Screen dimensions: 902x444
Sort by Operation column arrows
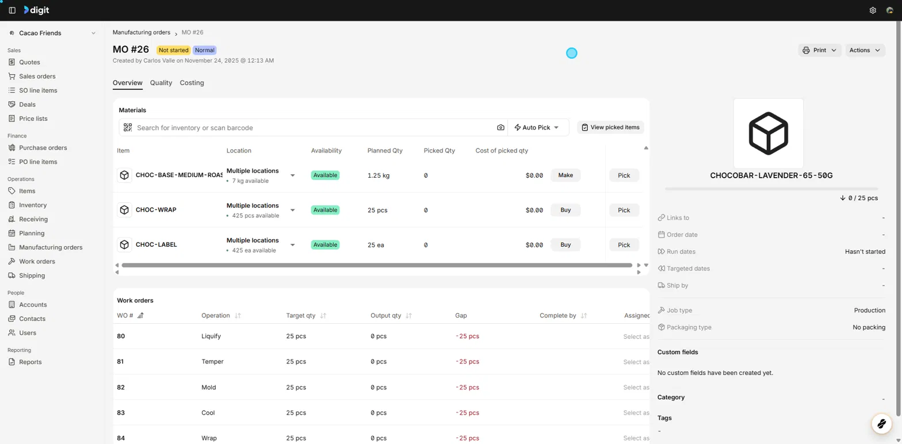click(x=238, y=316)
